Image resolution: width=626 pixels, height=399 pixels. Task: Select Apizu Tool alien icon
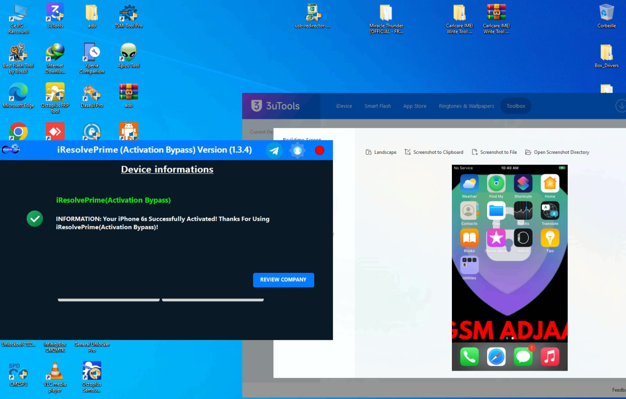tap(129, 56)
